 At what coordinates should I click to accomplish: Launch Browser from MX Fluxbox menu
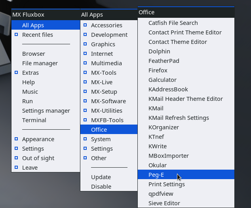click(x=46, y=54)
